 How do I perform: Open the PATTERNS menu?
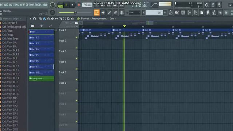click(x=14, y=5)
